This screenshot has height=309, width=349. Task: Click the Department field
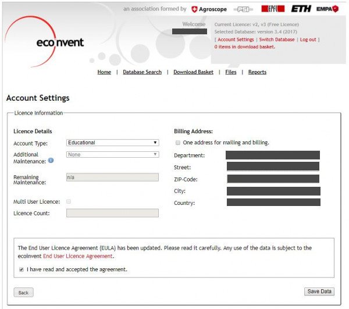tap(273, 155)
